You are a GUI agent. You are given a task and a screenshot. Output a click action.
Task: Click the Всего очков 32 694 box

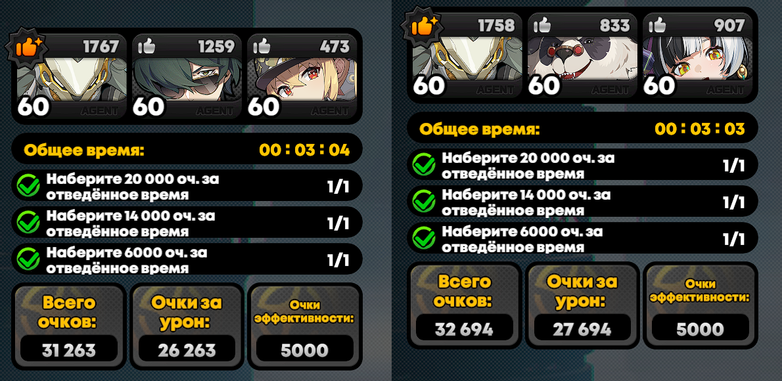coord(465,305)
